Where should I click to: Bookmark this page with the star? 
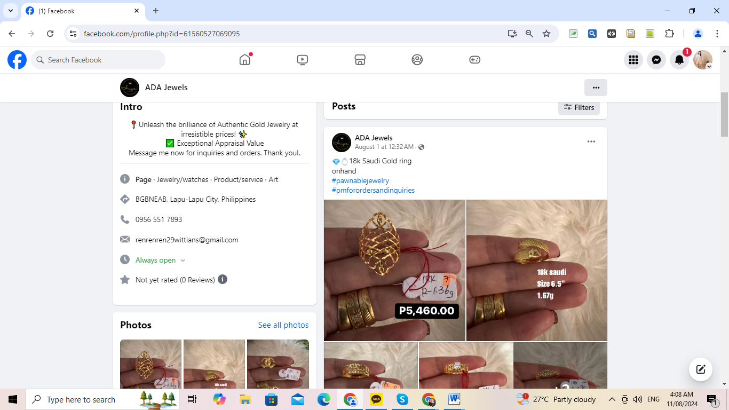tap(546, 34)
